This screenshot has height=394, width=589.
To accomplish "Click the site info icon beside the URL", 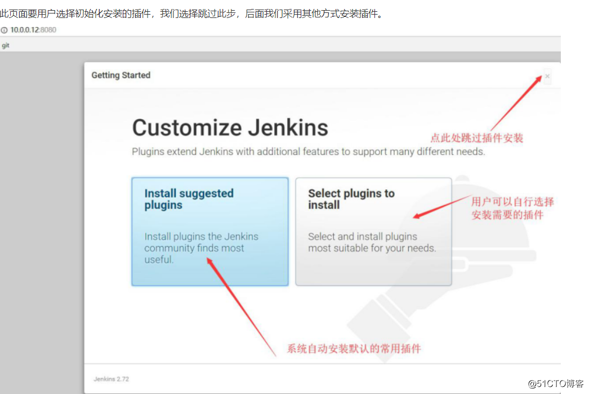I will pos(4,30).
